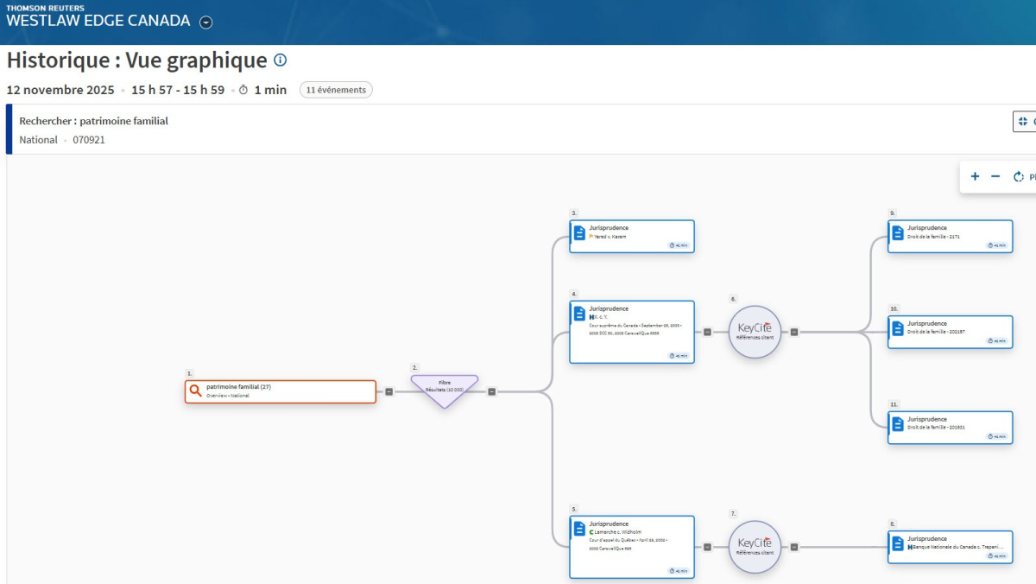The height and width of the screenshot is (584, 1036).
Task: Toggle collapse button right of KeyCite node 6
Action: click(x=794, y=331)
